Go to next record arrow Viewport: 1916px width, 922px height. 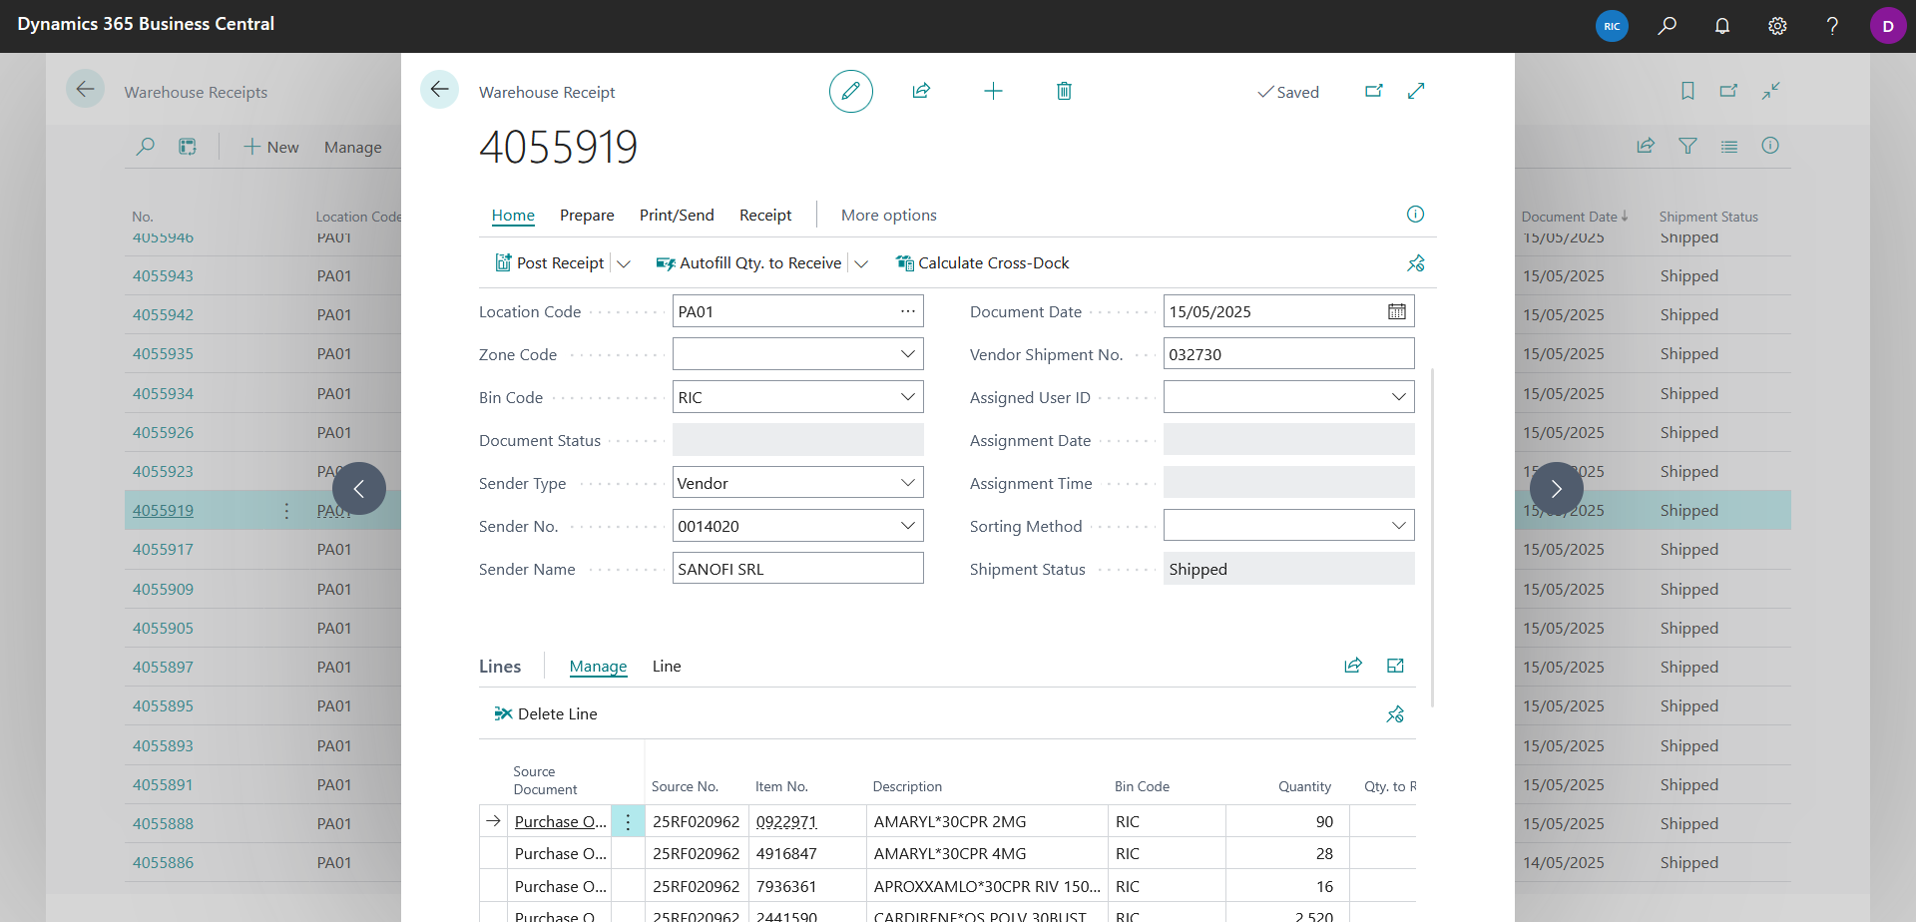(x=1557, y=488)
